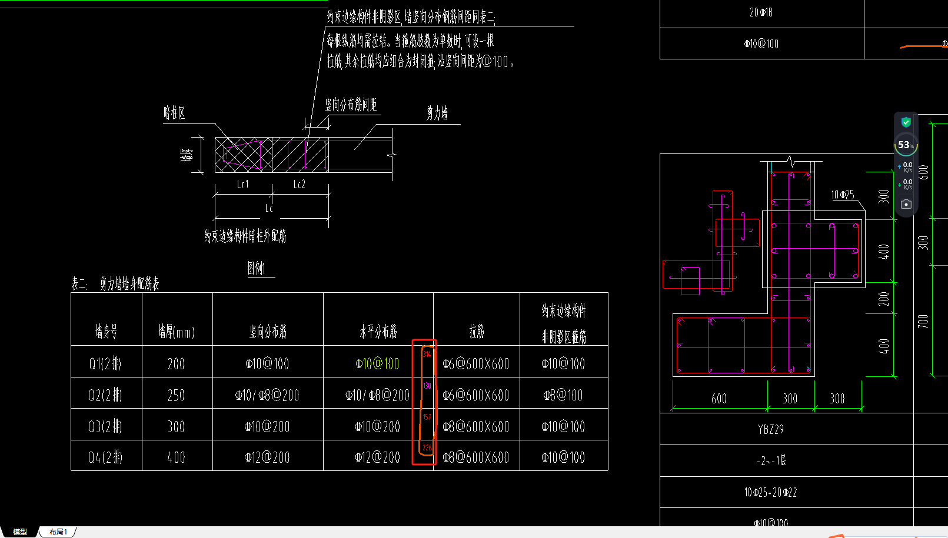Click the upload speed arrow indicator
This screenshot has width=948, height=538.
[899, 167]
